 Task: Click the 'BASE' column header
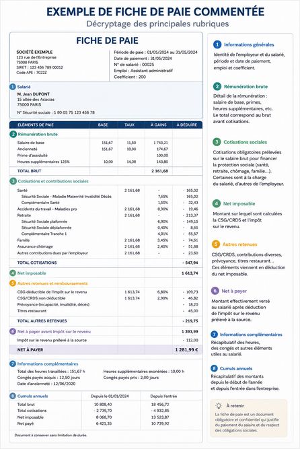103,125
